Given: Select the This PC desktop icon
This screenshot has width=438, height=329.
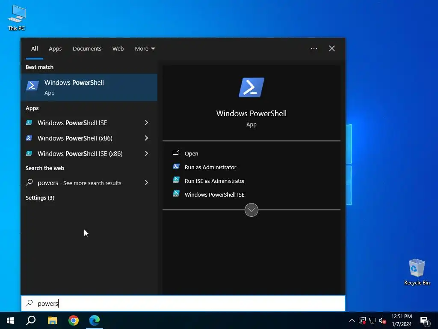Looking at the screenshot, I should [17, 18].
